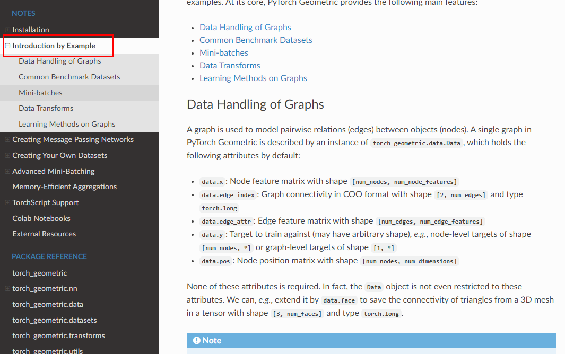Click the data.edge_index code literal

pos(228,195)
